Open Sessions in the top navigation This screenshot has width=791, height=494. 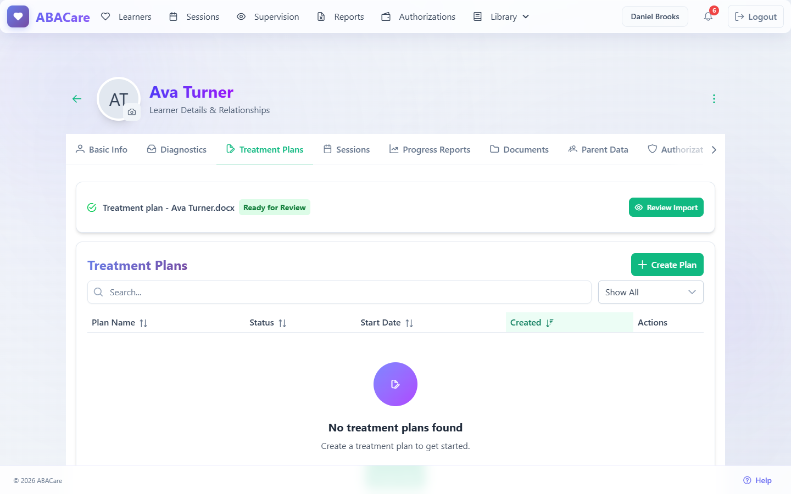[x=194, y=16]
